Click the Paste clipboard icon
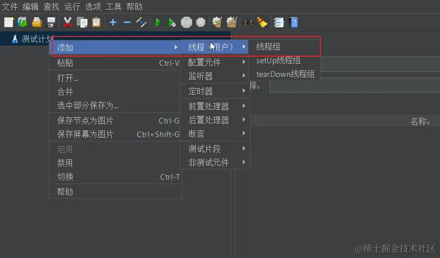440x258 pixels. click(x=96, y=22)
